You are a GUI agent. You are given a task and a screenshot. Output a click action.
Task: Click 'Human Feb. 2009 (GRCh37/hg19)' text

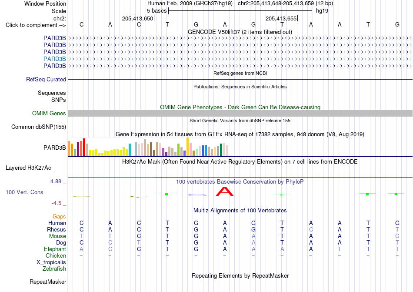[x=190, y=3]
